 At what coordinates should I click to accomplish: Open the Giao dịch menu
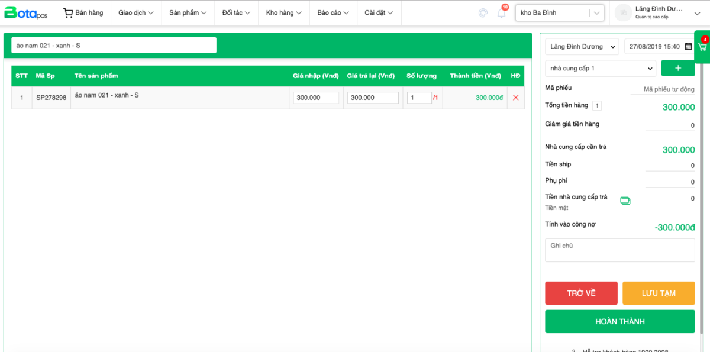coord(135,13)
